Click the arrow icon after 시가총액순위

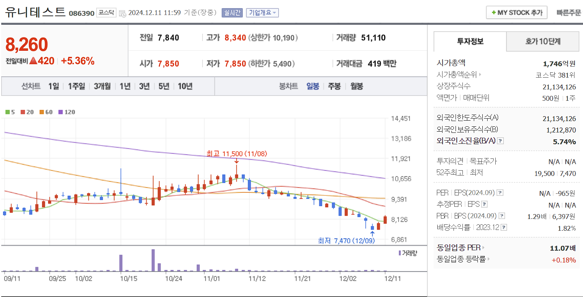pos(480,75)
